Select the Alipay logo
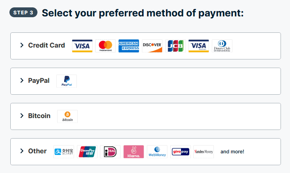 click(x=64, y=152)
